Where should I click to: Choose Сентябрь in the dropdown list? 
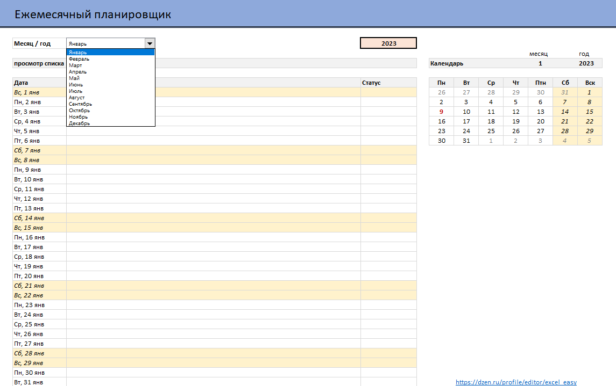pos(110,104)
